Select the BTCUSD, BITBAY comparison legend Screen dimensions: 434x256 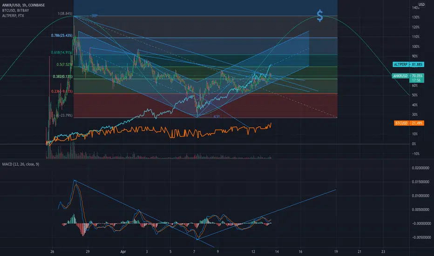tap(15, 10)
